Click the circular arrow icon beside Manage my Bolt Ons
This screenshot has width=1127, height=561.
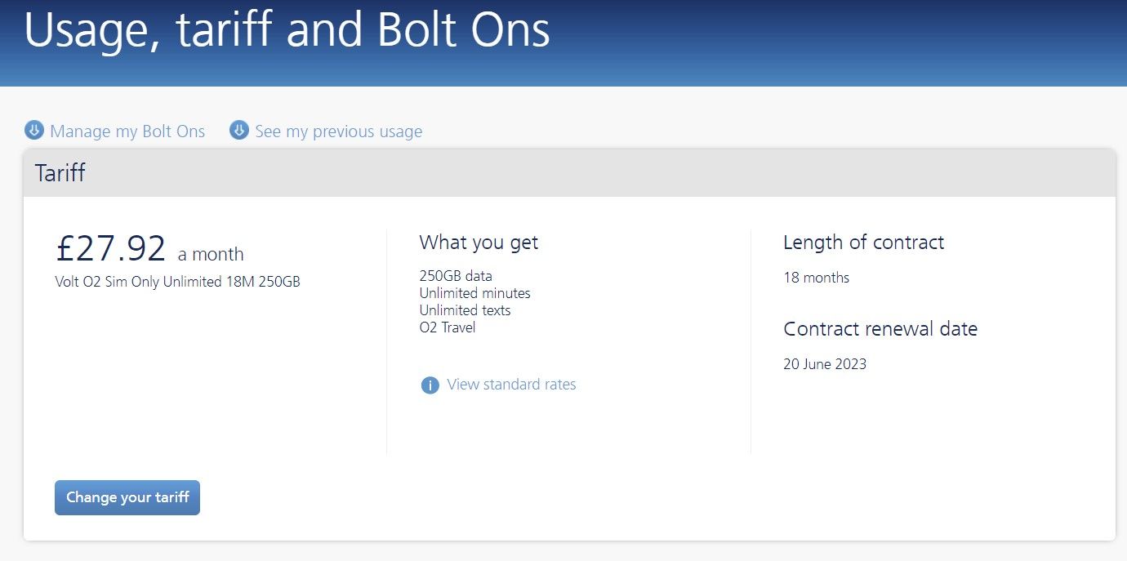tap(33, 130)
